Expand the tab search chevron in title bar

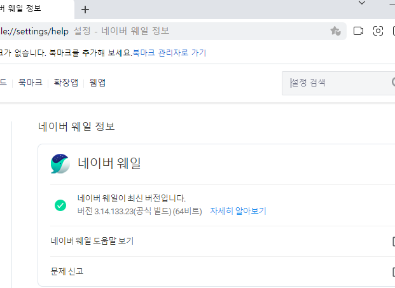(362, 4)
